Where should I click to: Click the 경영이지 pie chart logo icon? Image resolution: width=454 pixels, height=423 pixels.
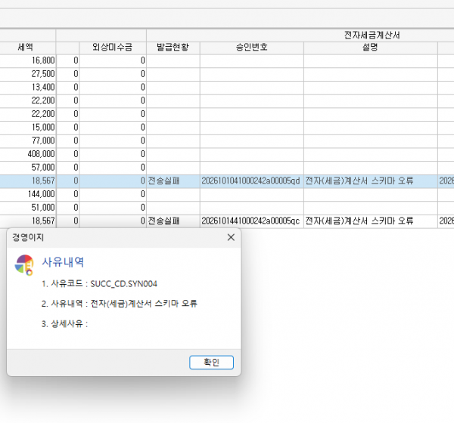24,265
